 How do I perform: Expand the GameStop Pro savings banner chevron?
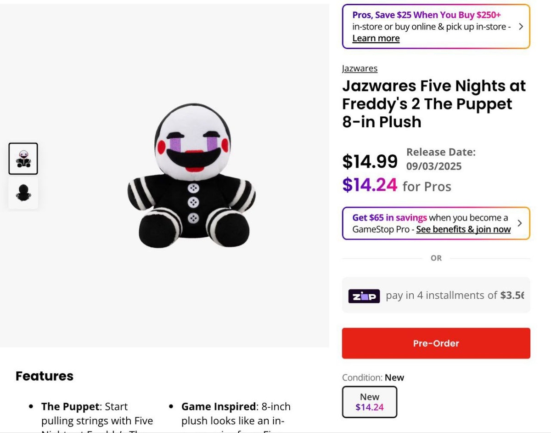coord(519,223)
